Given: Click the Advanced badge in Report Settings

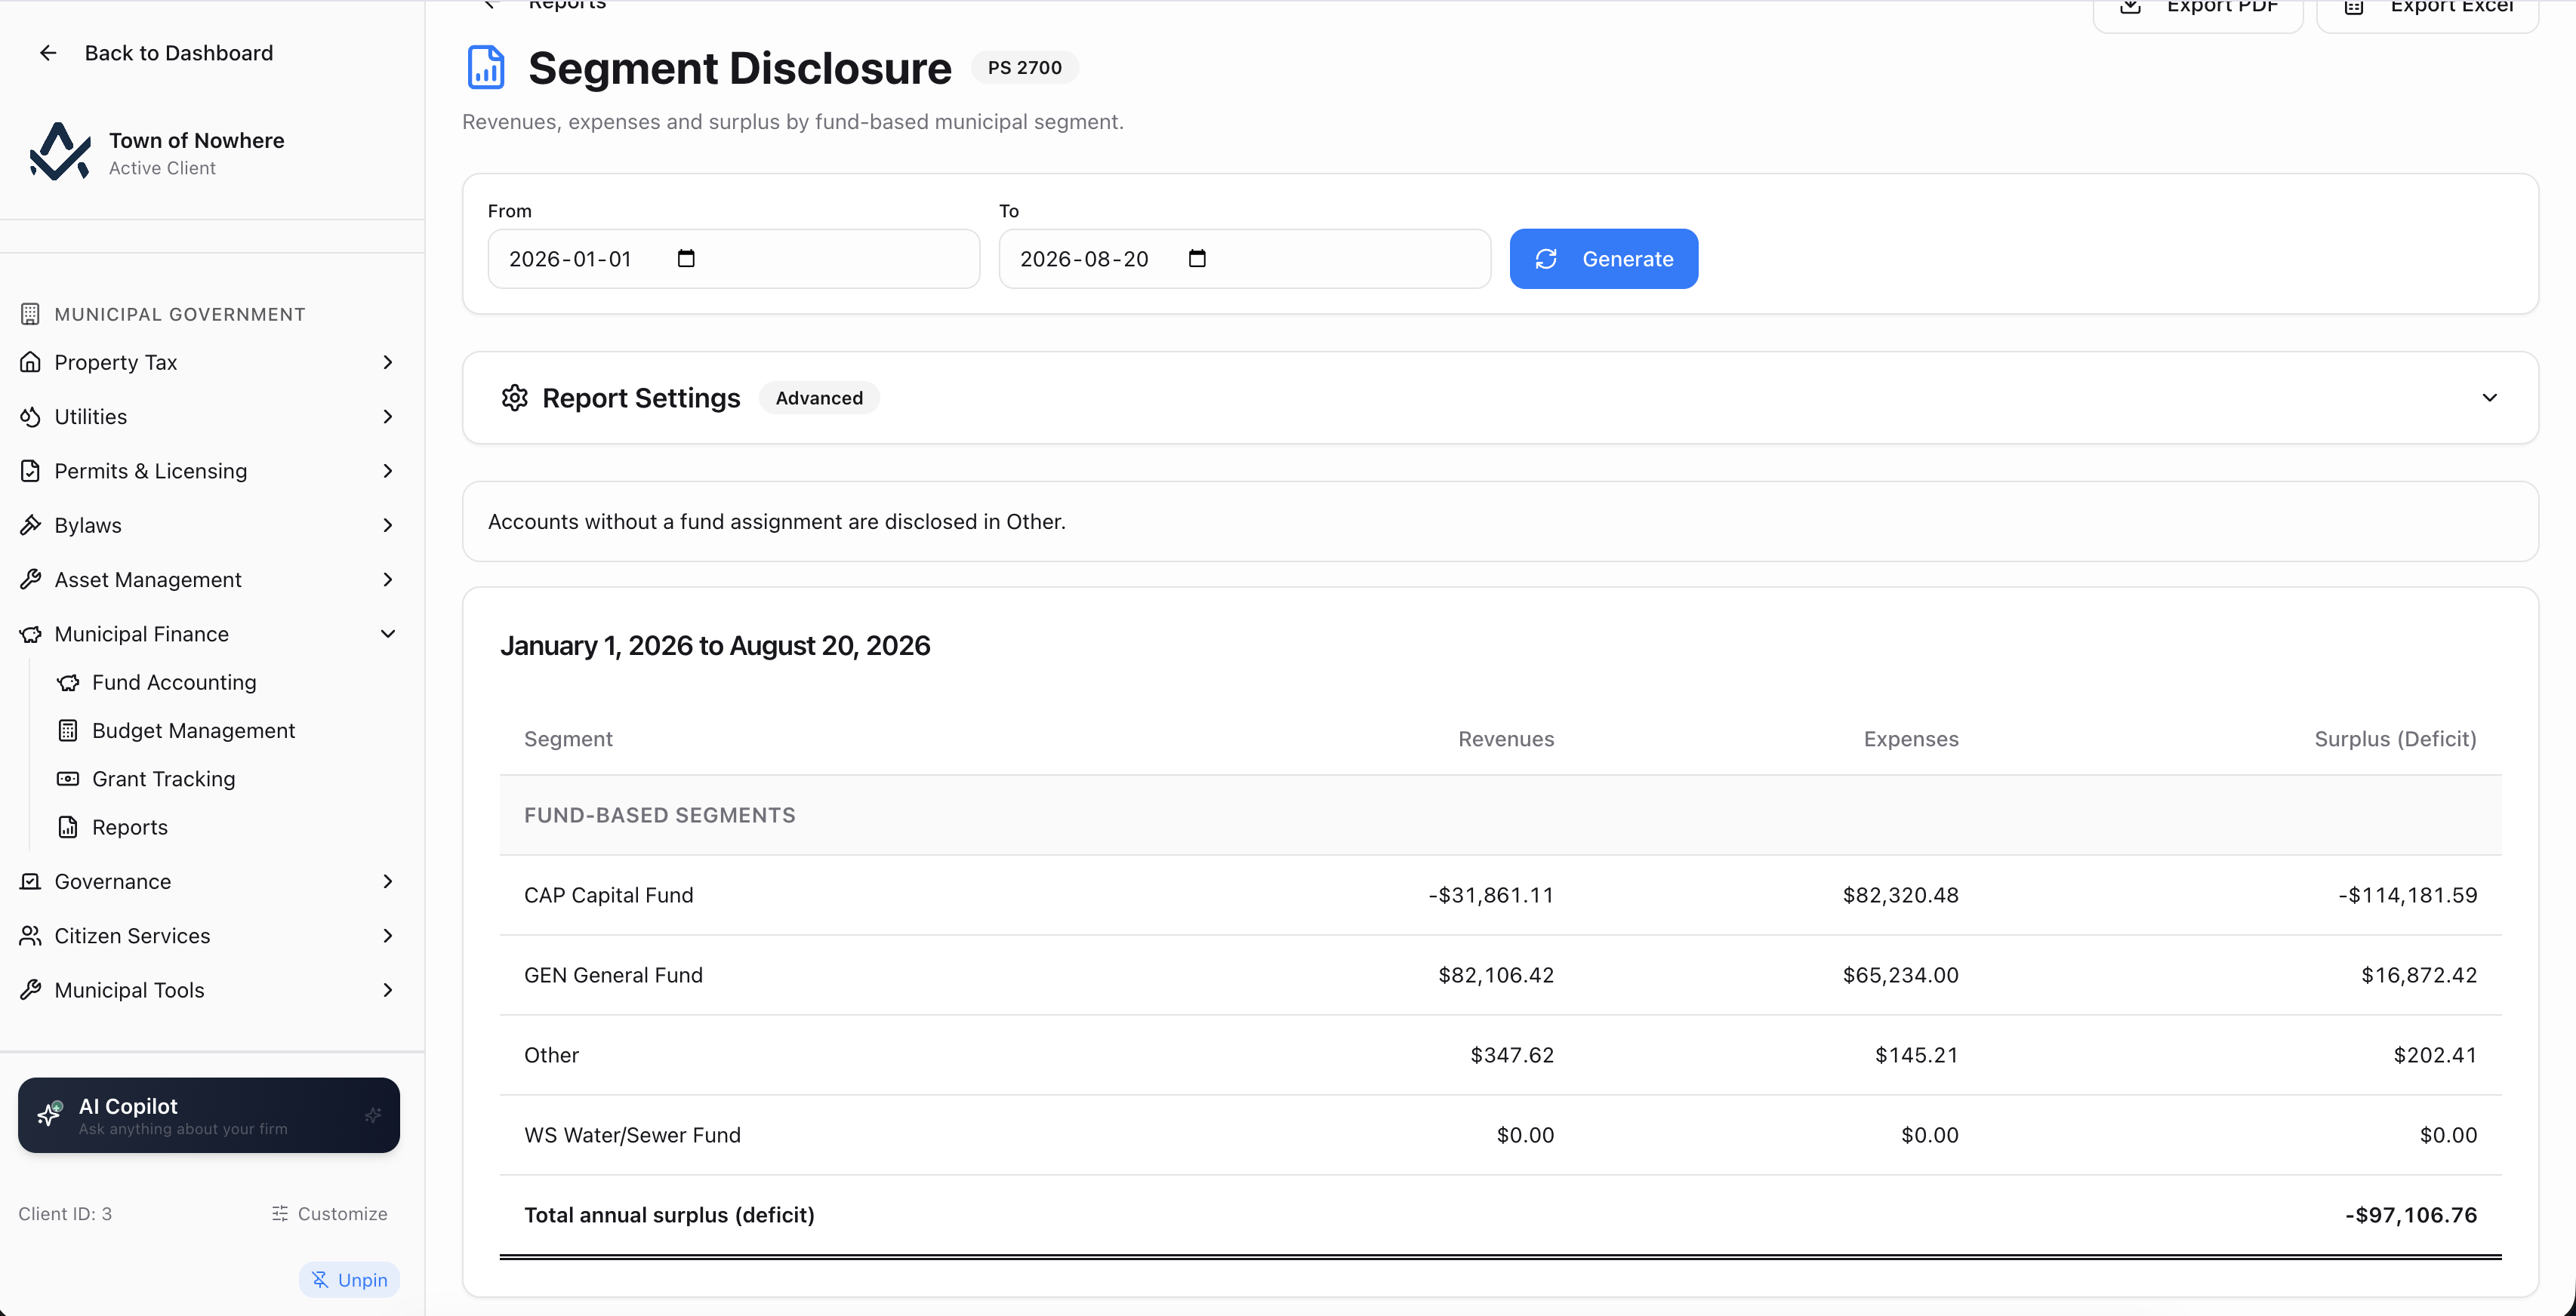Looking at the screenshot, I should click(x=819, y=398).
